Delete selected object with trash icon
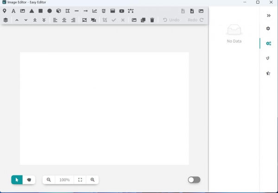Viewport: 278px width, 193px height. pyautogui.click(x=152, y=20)
